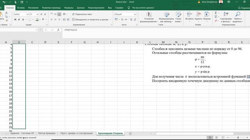Click the Undo arrow in the title bar
The width and height of the screenshot is (250, 140).
click(x=4, y=2)
